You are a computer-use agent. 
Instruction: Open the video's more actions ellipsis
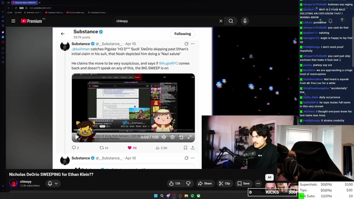258,184
